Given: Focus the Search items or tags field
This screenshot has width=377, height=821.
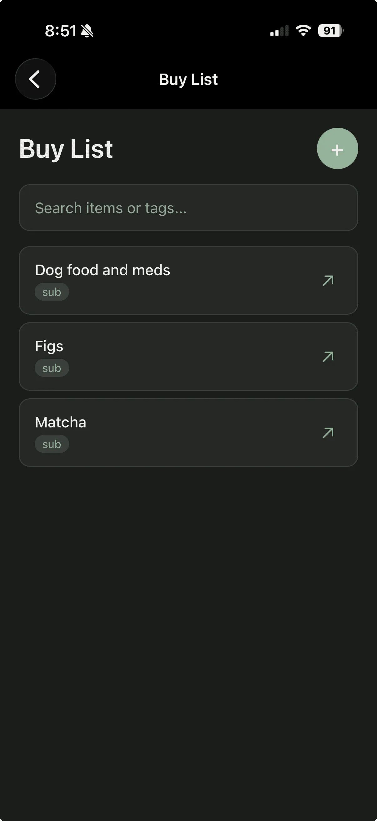Looking at the screenshot, I should [188, 208].
